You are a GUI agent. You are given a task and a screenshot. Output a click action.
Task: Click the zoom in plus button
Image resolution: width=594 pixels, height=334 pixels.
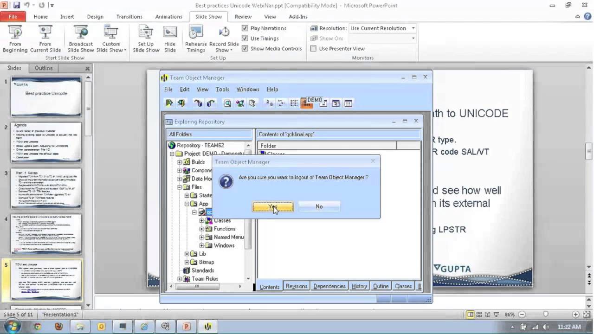(x=575, y=315)
